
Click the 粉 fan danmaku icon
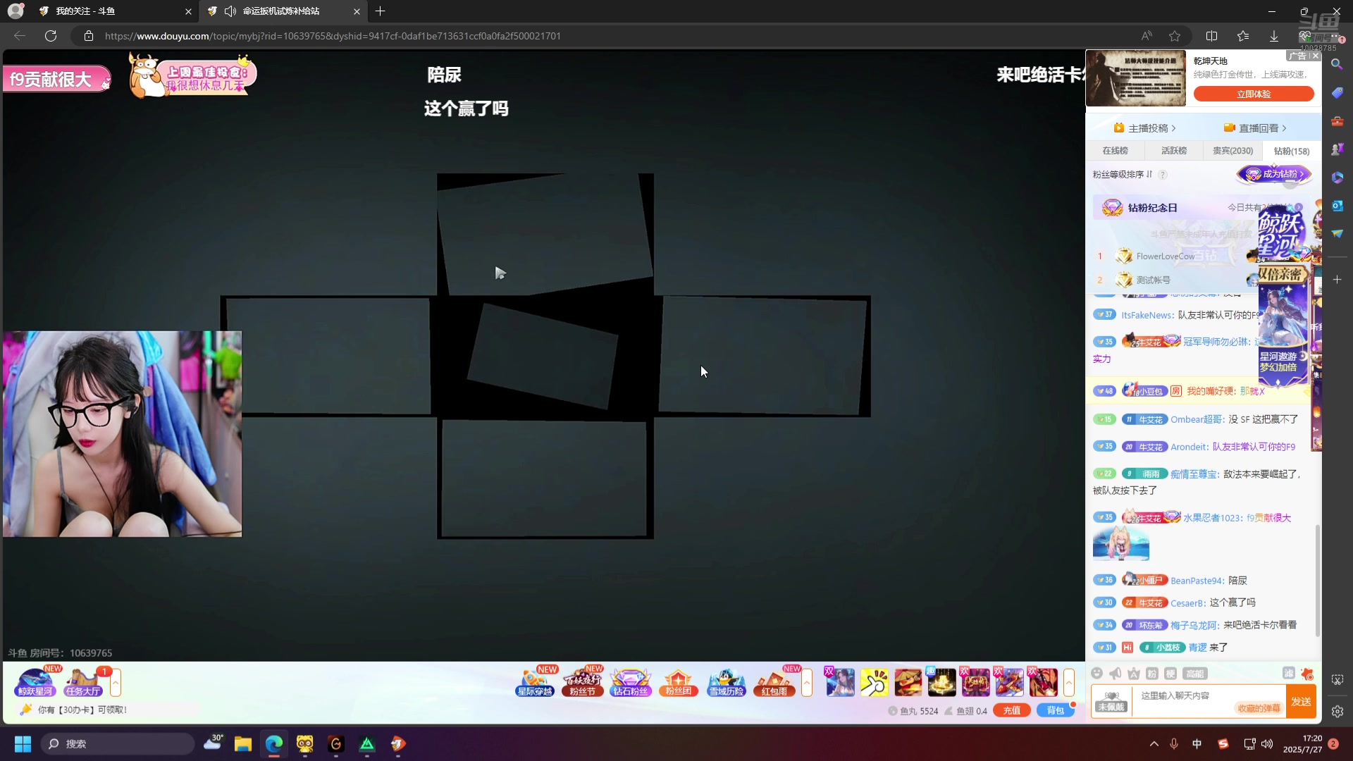tap(1152, 674)
